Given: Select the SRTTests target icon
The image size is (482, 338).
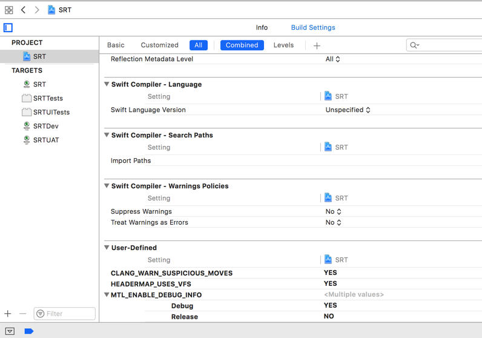Looking at the screenshot, I should [27, 98].
